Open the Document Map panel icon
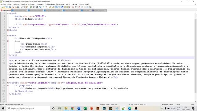The width and height of the screenshot is (197, 111). (67, 7)
